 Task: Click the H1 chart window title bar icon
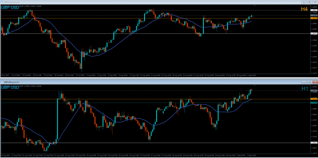pos(2,82)
